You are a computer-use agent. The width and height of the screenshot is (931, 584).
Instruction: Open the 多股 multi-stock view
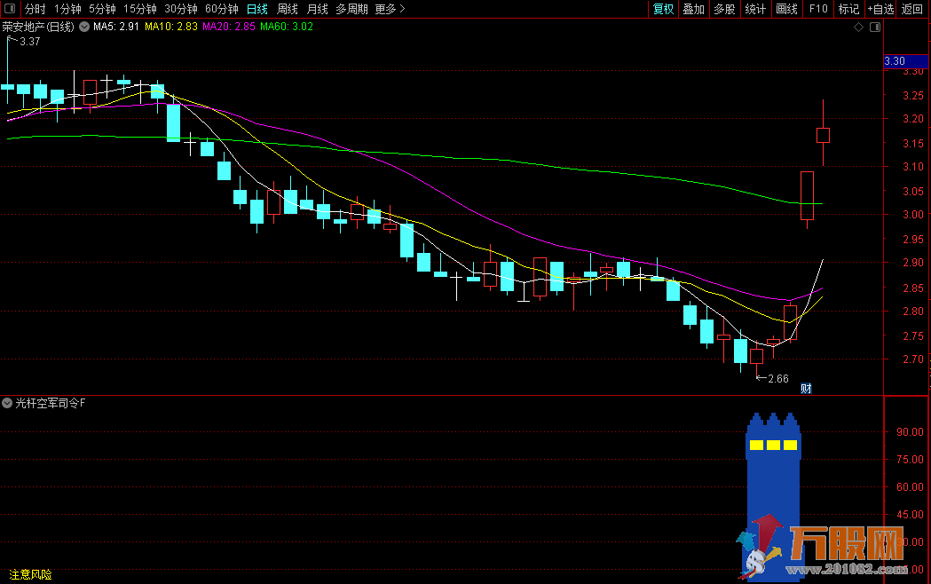(x=724, y=9)
